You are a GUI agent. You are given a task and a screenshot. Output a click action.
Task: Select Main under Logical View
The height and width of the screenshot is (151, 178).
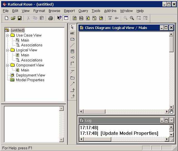(25, 55)
